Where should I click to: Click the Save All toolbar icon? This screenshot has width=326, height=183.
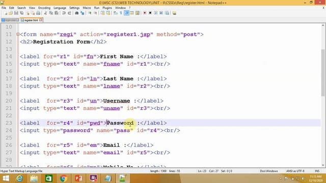pos(21,13)
